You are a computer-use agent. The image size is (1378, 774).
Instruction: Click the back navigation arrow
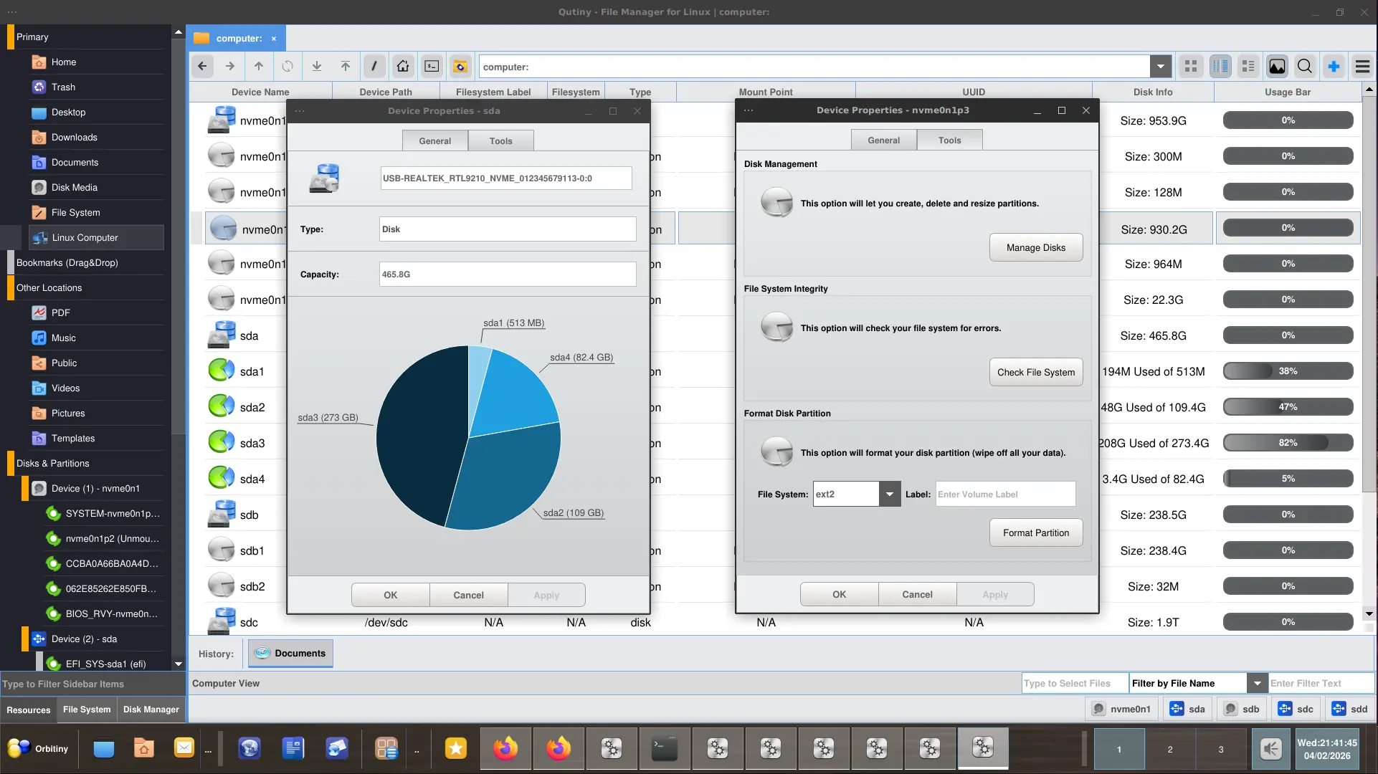tap(202, 67)
